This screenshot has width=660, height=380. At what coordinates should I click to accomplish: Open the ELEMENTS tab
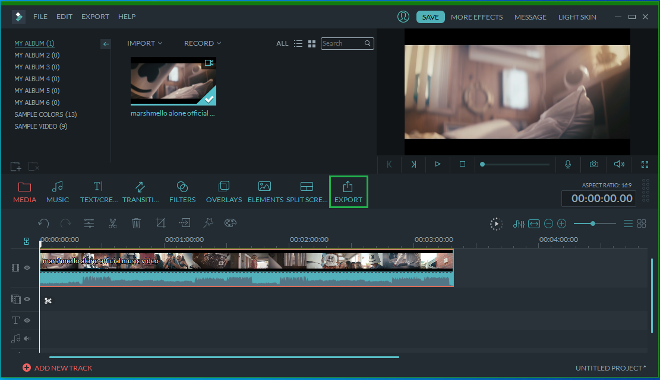pyautogui.click(x=265, y=192)
